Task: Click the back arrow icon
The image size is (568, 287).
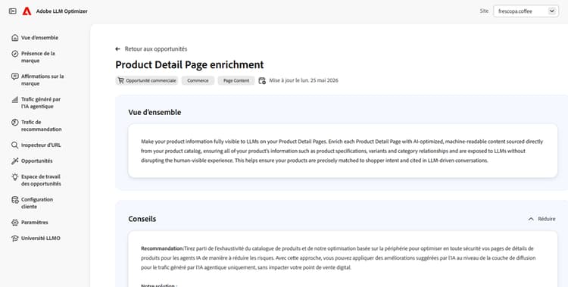Action: [117, 49]
